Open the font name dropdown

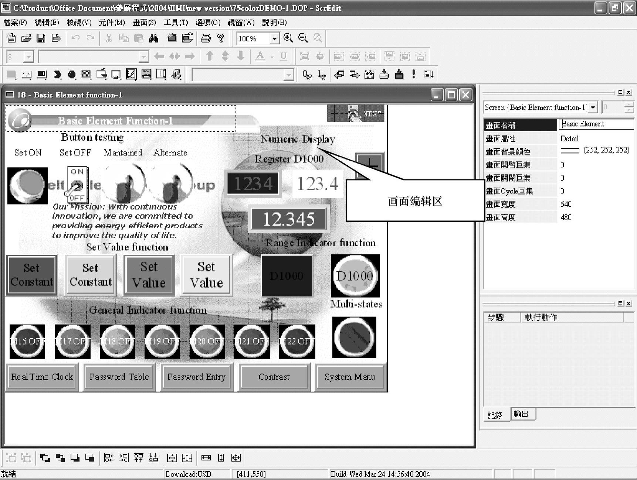coord(143,57)
